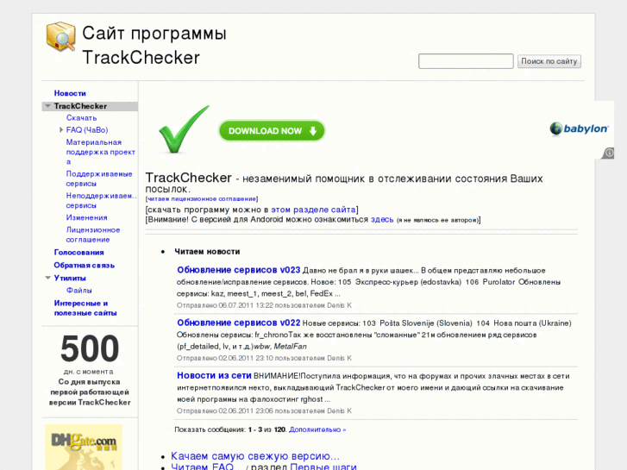Viewport: 627px width, 470px height.
Task: Click the 500 days counter
Action: [90, 348]
